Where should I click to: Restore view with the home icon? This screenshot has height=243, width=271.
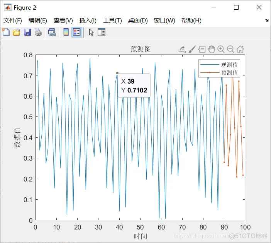(240, 49)
